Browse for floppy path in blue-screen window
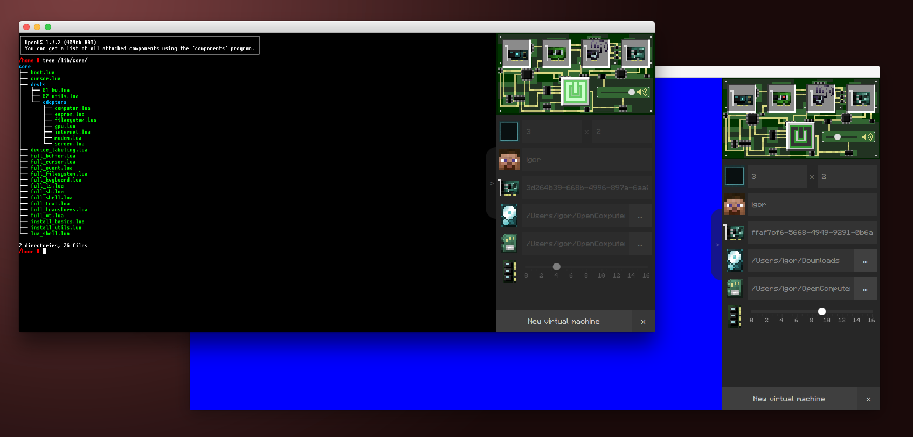Viewport: 913px width, 437px height. click(x=866, y=288)
